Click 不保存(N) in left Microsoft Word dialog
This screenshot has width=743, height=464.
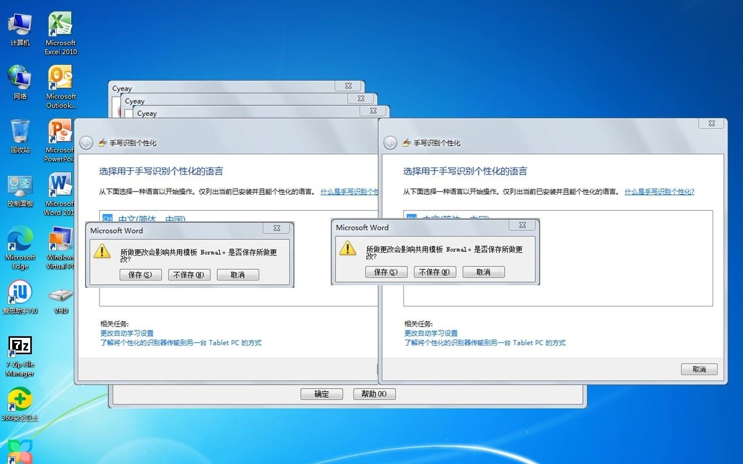[x=189, y=275]
